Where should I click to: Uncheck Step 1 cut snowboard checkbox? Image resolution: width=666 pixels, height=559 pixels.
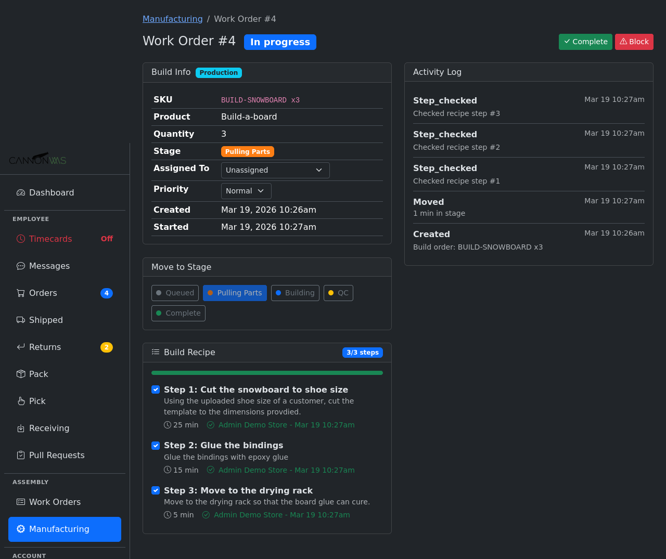156,389
